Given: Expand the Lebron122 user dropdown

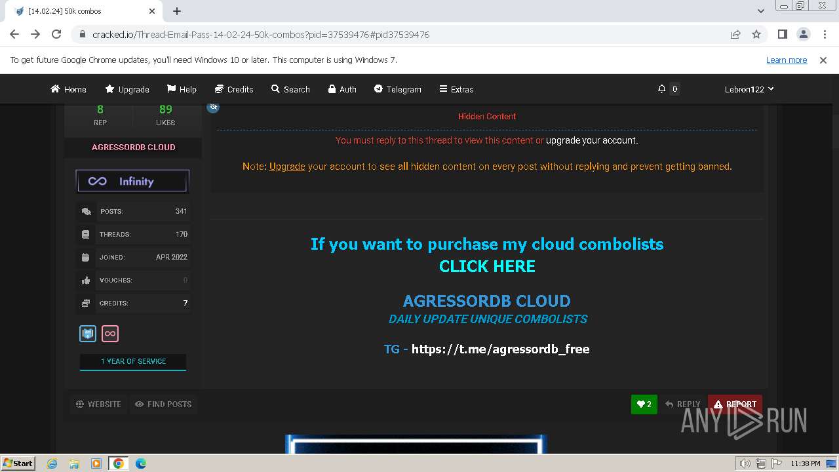Looking at the screenshot, I should point(749,89).
